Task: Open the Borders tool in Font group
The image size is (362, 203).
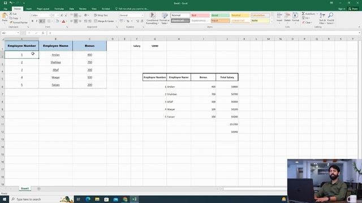Action: pyautogui.click(x=49, y=21)
